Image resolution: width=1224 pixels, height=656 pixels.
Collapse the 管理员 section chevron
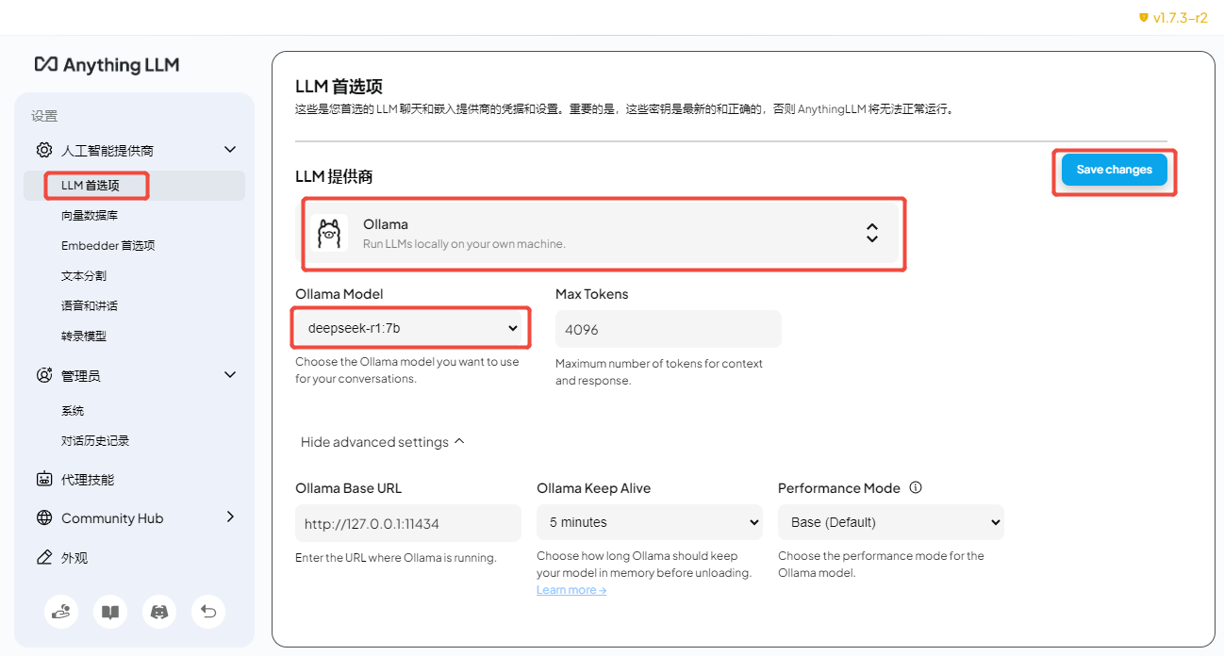tap(229, 374)
